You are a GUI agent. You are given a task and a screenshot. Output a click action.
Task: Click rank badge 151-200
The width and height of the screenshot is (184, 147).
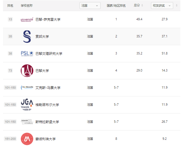tap(10, 139)
